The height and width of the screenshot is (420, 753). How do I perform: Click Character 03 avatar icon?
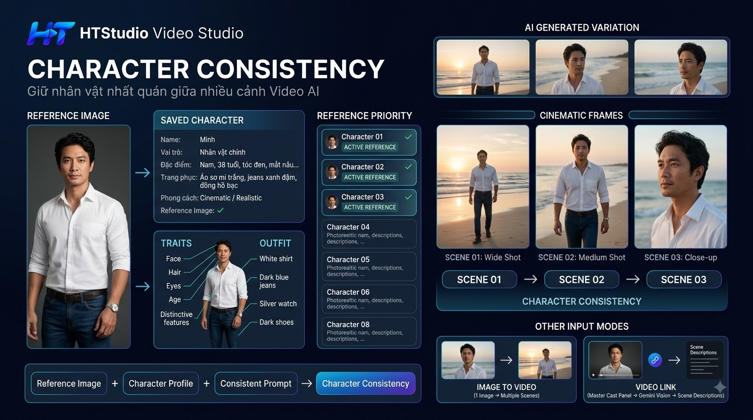[332, 202]
